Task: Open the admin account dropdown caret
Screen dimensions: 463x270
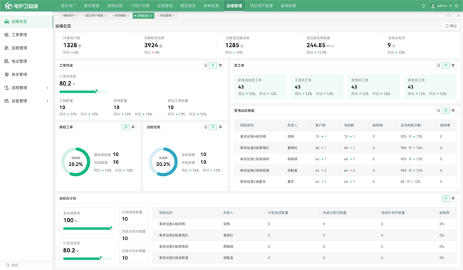Action: (450, 6)
